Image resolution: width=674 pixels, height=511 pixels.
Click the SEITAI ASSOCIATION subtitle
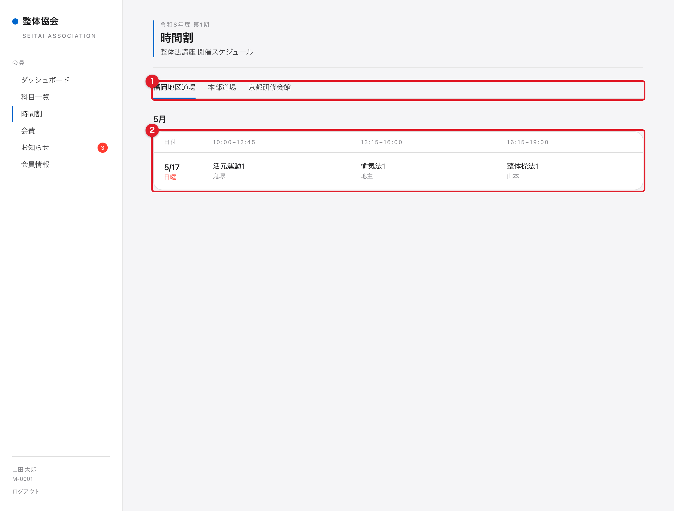(59, 36)
